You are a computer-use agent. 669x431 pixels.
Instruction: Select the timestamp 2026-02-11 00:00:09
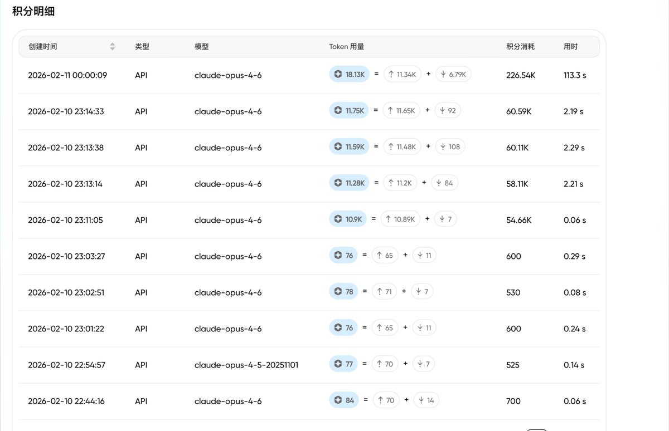pyautogui.click(x=67, y=75)
